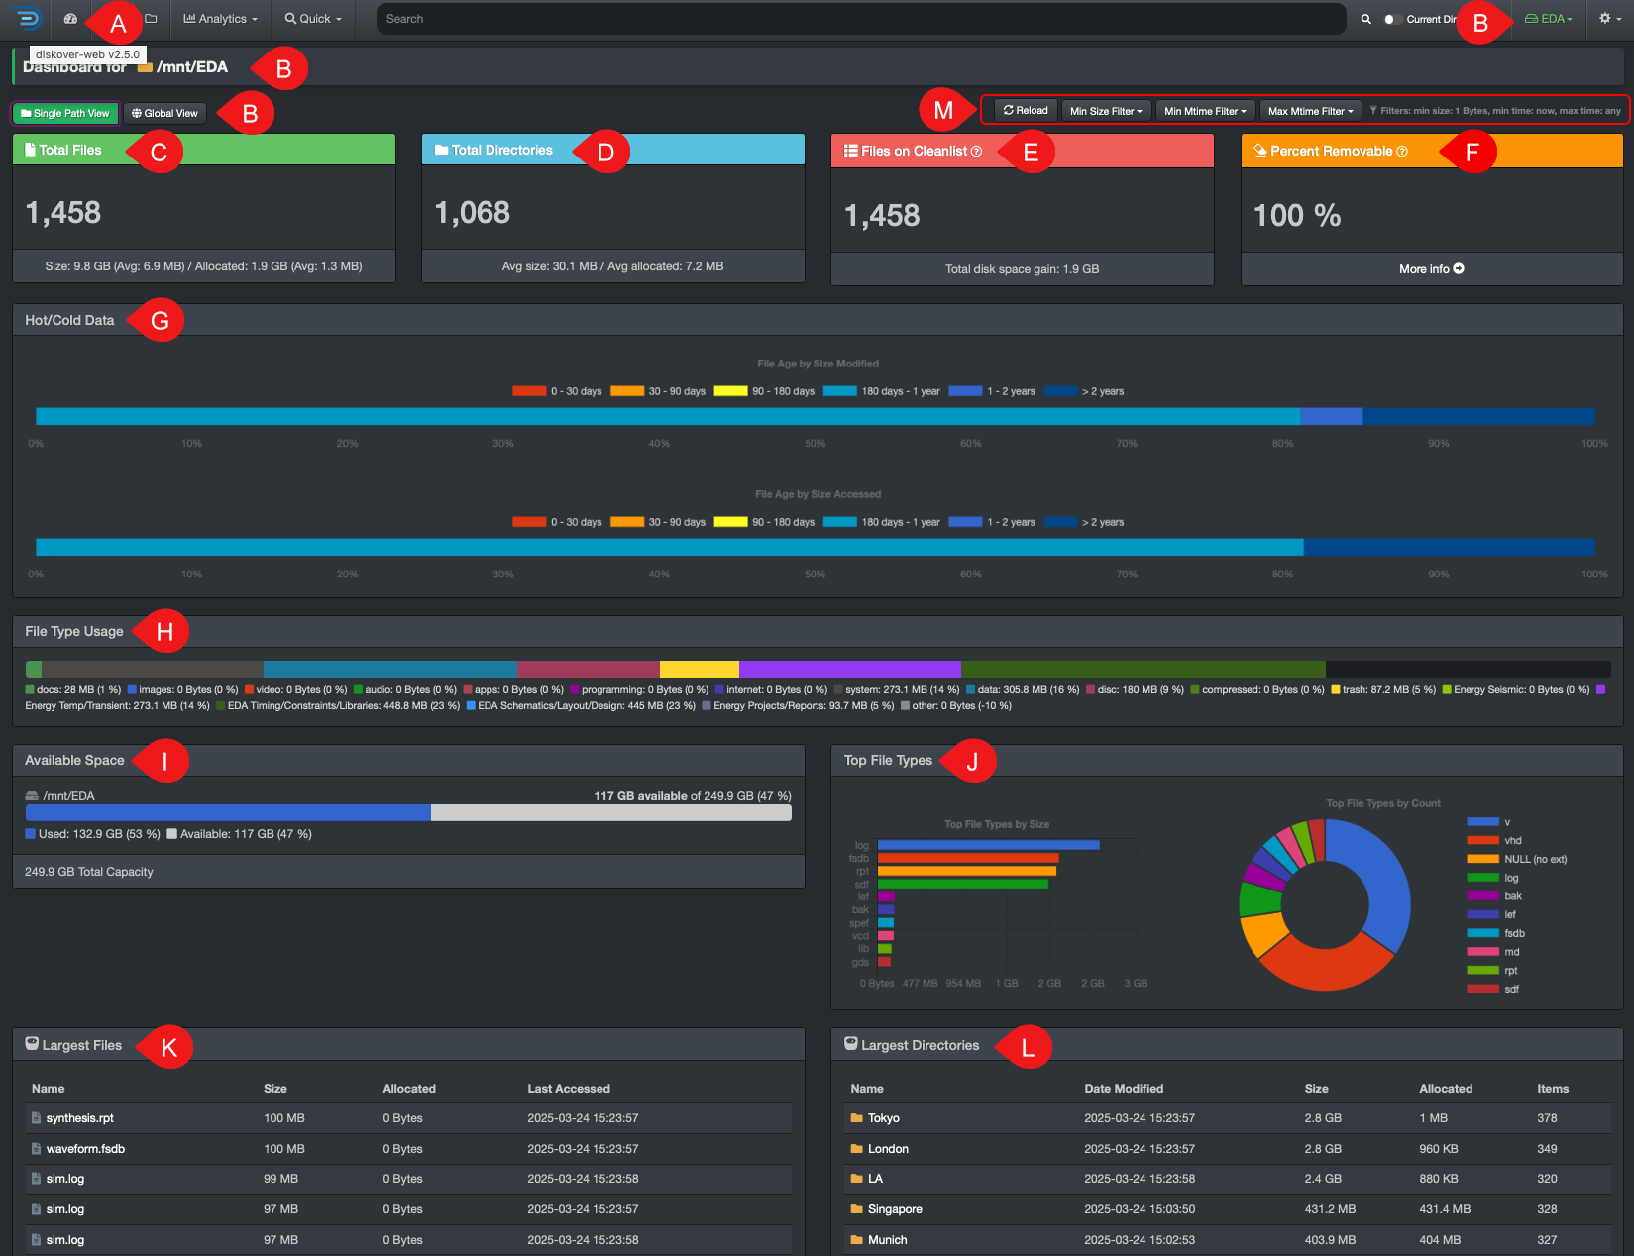Click the folder icon beside LA
This screenshot has height=1256, width=1634.
coord(856,1179)
